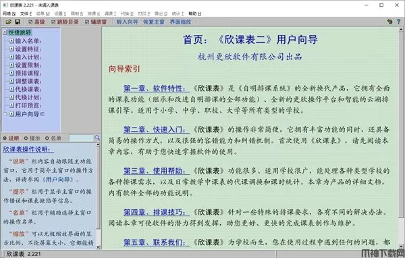Click the node icon beside 代换计划
The image size is (405, 258).
click(11, 97)
